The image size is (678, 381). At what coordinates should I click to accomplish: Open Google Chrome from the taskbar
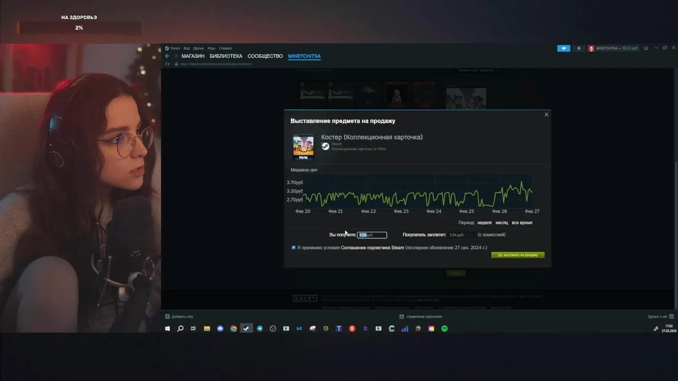234,329
